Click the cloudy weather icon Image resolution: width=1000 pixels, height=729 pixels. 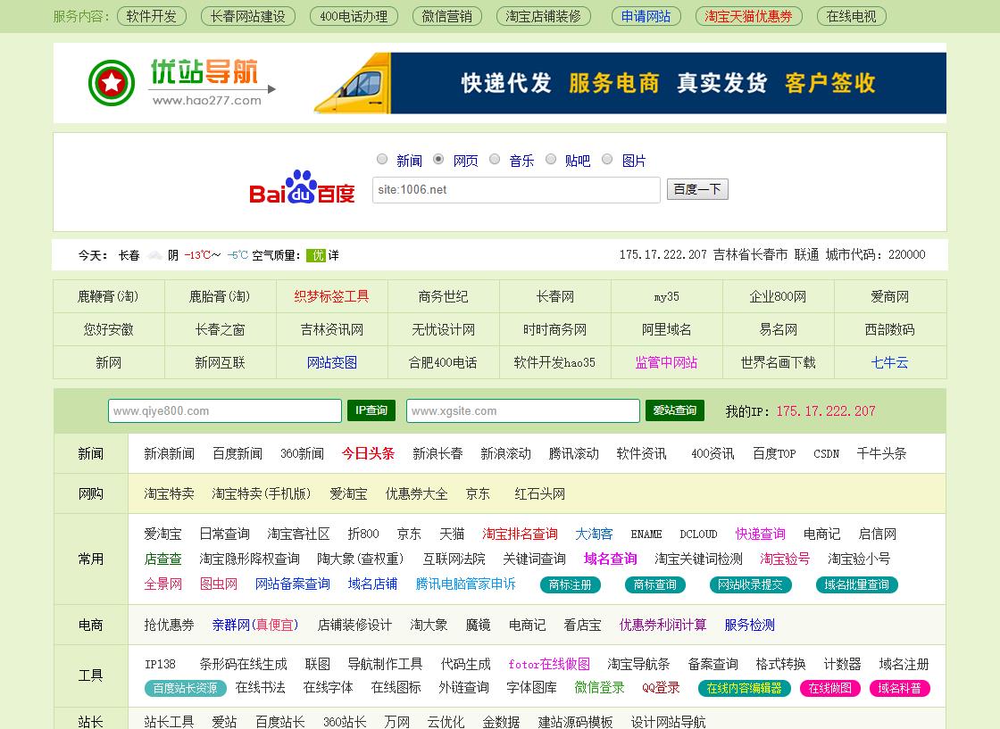click(155, 255)
